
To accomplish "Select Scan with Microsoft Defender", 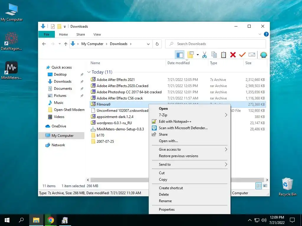I will [x=183, y=128].
